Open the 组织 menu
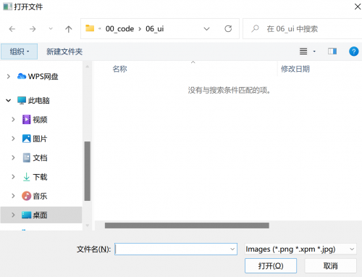The width and height of the screenshot is (362, 277). (19, 51)
